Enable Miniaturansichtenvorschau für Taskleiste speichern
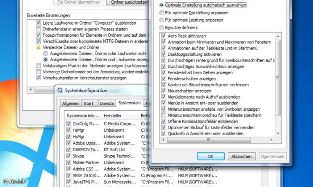313x187 pixels. [x=164, y=115]
